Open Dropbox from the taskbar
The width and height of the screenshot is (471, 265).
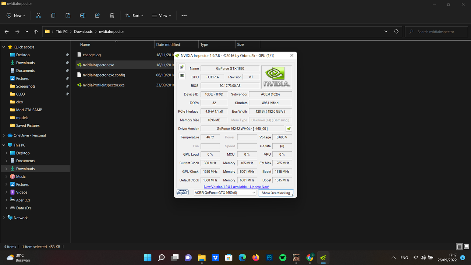point(215,258)
